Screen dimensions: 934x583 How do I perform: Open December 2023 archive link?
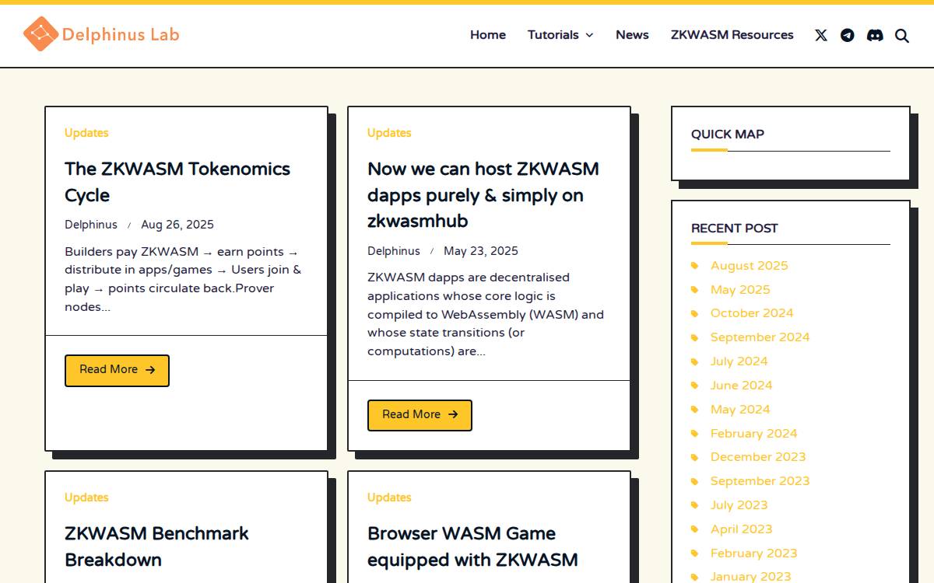pyautogui.click(x=758, y=457)
